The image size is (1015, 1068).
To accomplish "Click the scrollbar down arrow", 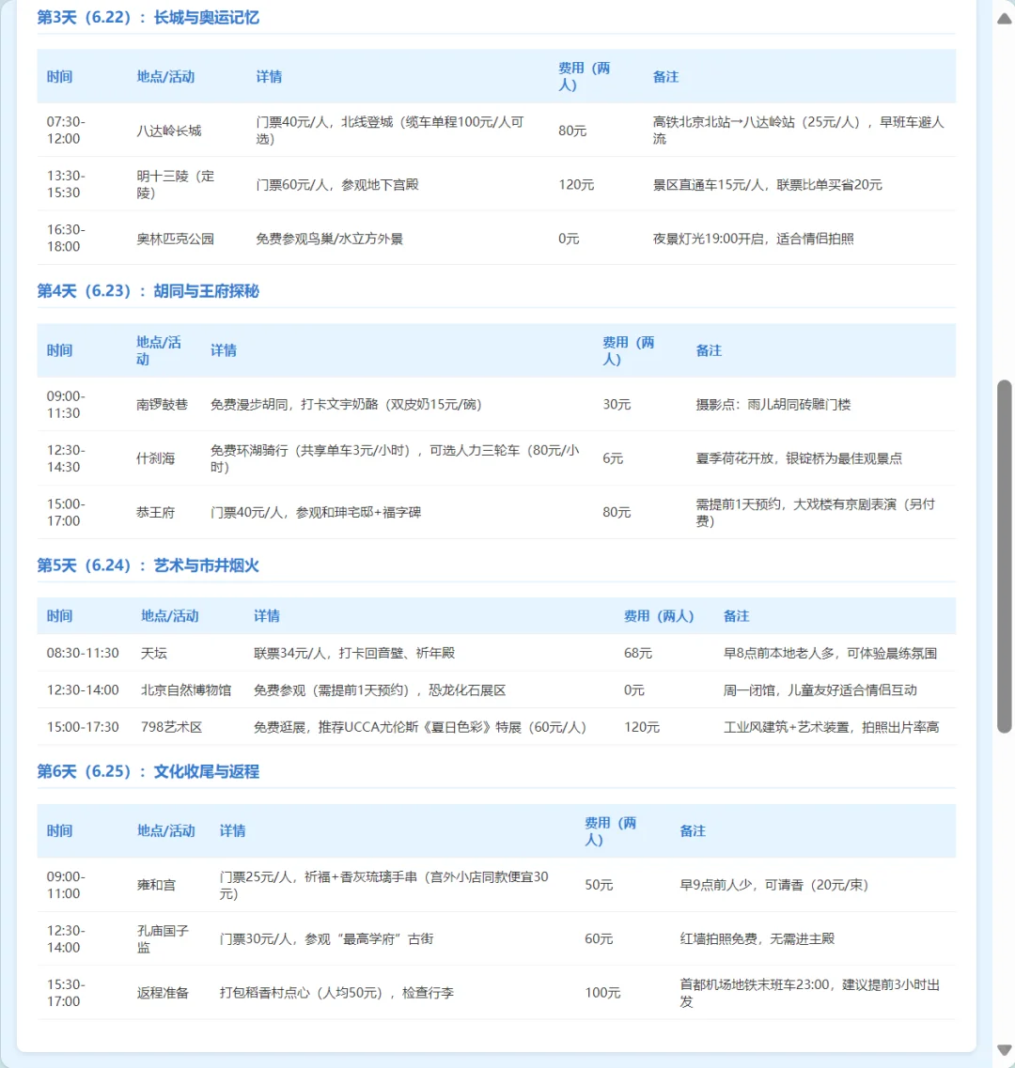I will click(1004, 1049).
